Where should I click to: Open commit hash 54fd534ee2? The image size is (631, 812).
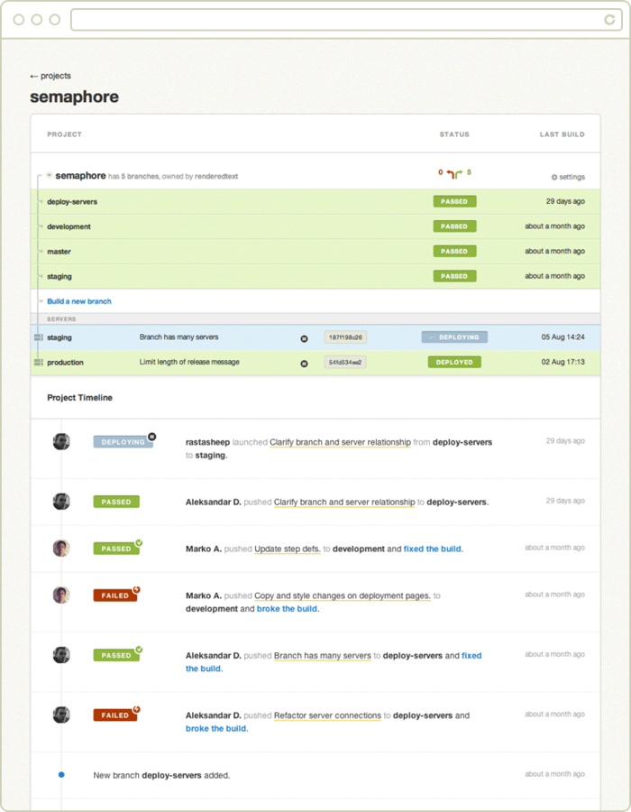tap(345, 362)
